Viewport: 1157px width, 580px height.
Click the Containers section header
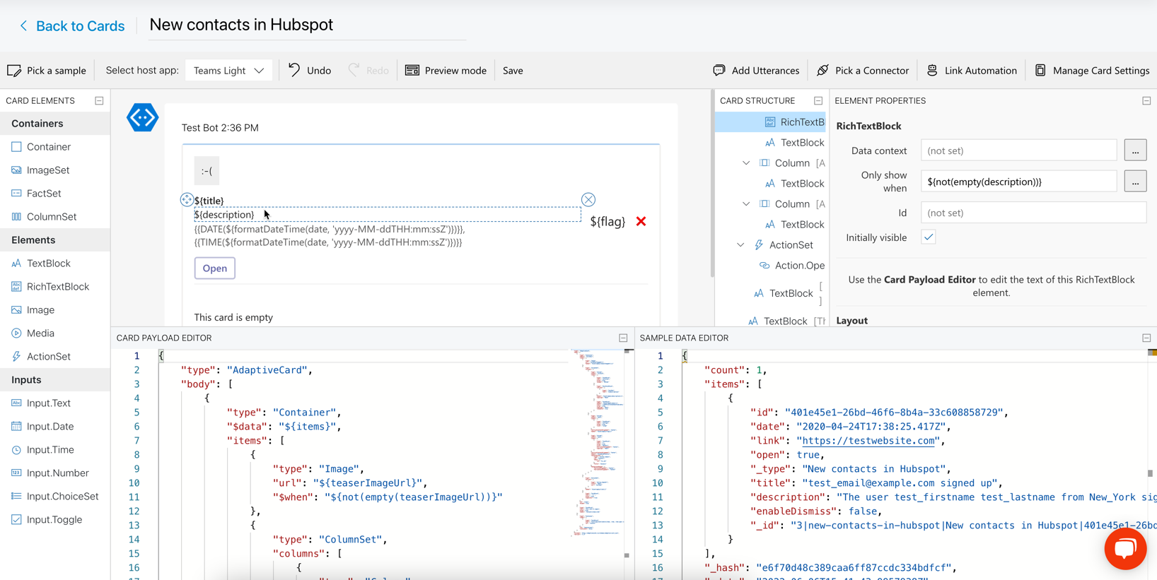click(x=55, y=123)
